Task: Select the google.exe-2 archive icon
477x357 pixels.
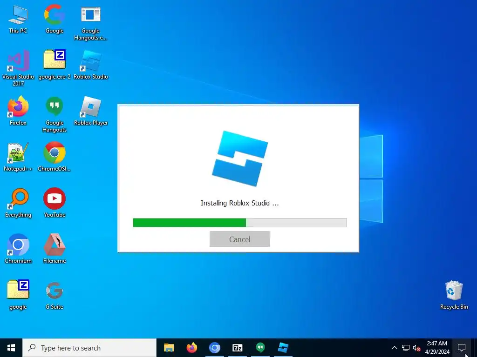Action: [55, 65]
